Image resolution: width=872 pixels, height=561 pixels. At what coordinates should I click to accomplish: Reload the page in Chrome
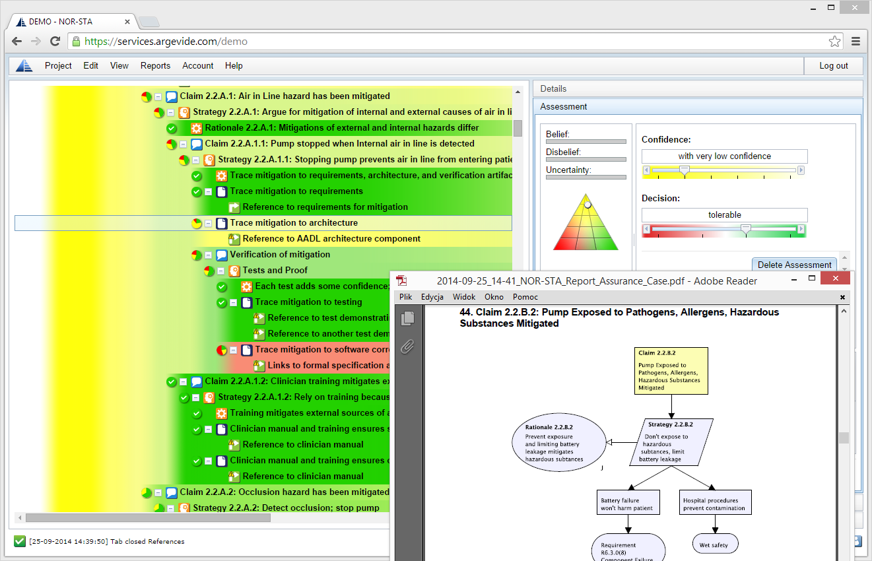(x=55, y=41)
